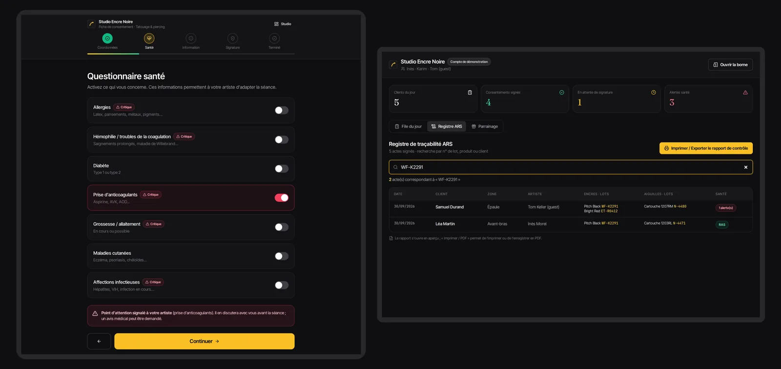Select client Samuel Durand in the table
Screen dimensions: 781x369
tap(450, 207)
